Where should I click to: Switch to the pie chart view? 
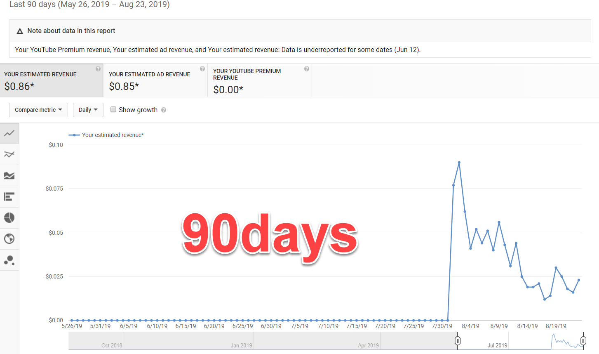[x=9, y=217]
